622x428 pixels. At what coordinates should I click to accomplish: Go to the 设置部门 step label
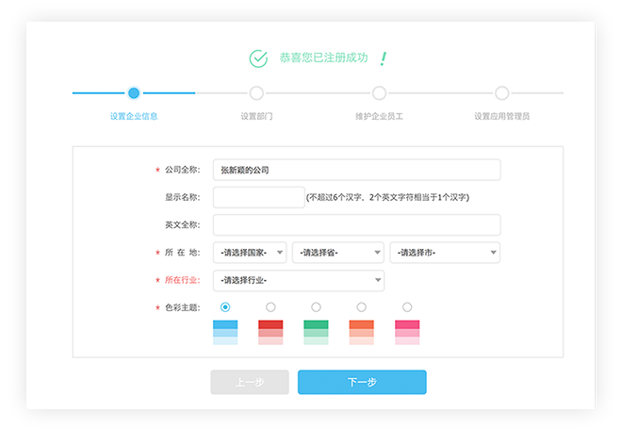point(256,116)
